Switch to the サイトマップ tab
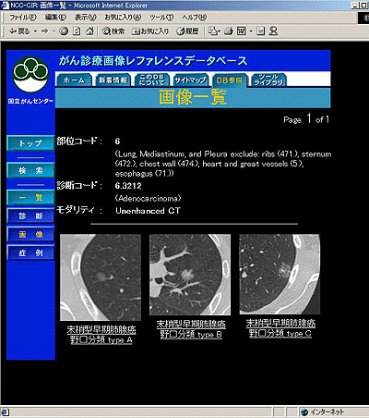Viewport: 369px width, 418px height. 190,80
